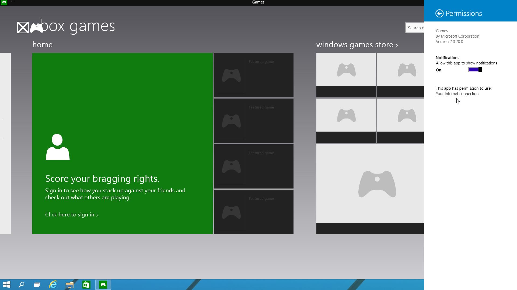Expand windows games store heading chevron
Screen dimensions: 517x290
[397, 45]
